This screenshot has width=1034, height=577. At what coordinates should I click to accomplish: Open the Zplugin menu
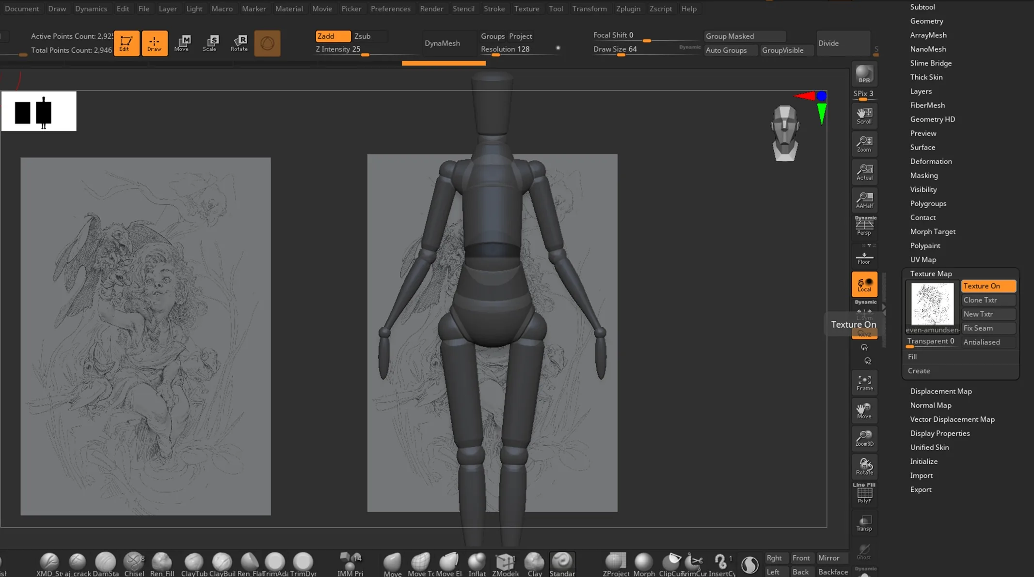628,9
